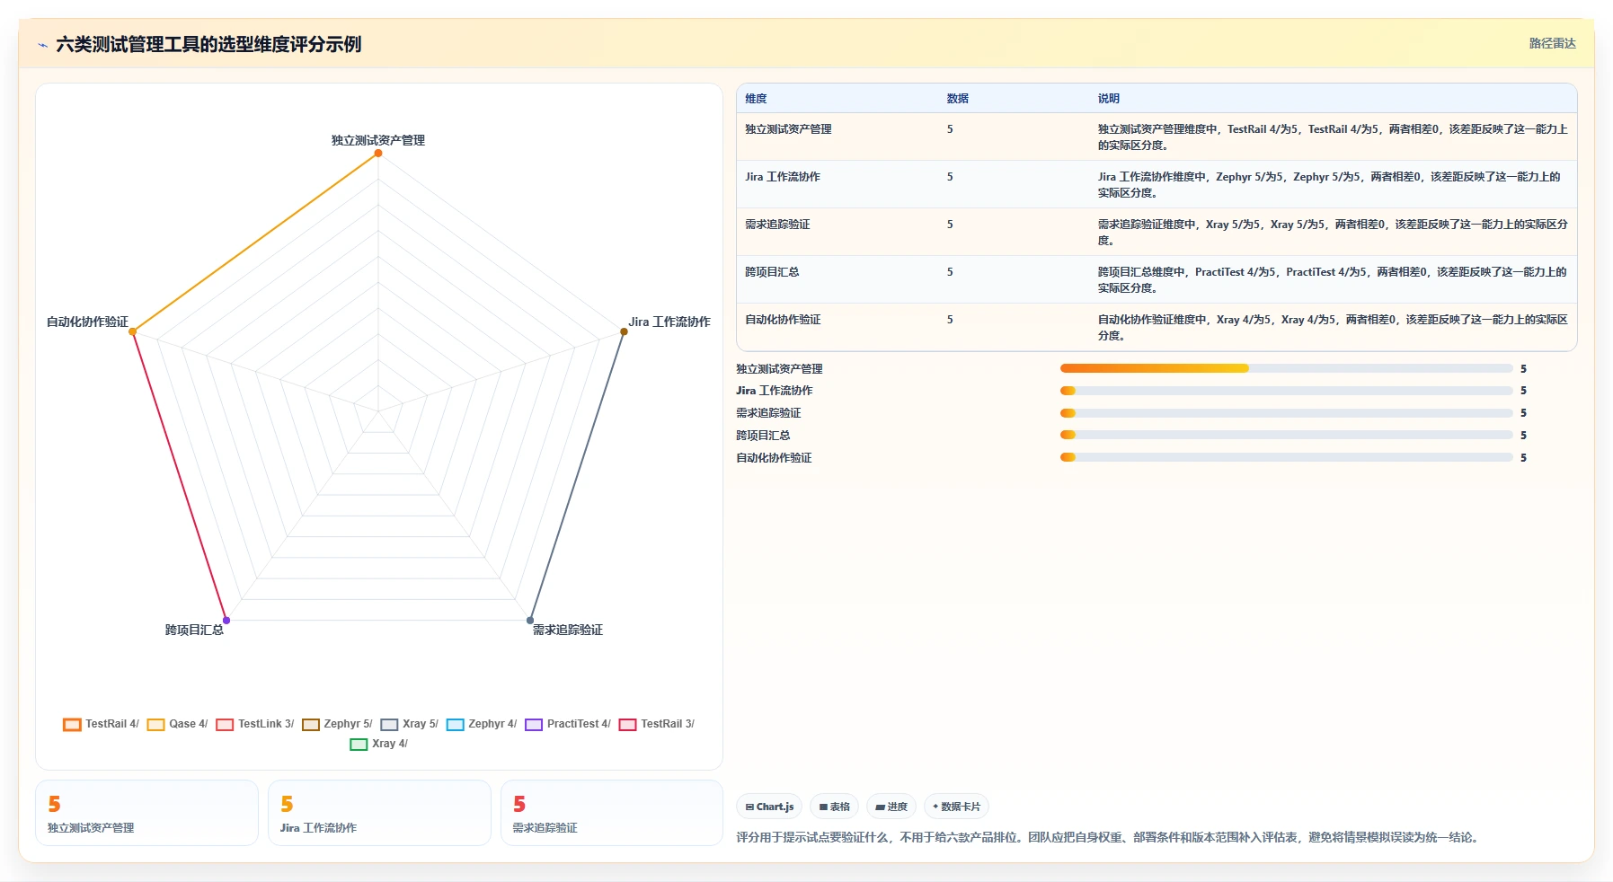Click the 独立测试资产管理 label in the progress list
This screenshot has width=1613, height=882.
pos(779,369)
